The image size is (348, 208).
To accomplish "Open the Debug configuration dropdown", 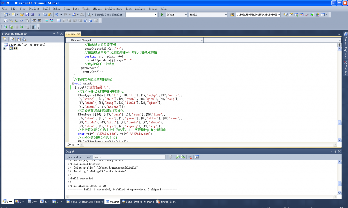I will coord(185,15).
